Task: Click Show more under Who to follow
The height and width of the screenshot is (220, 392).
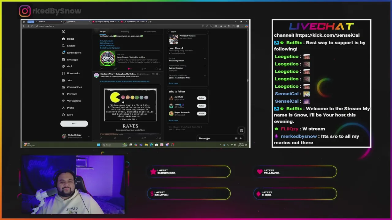Action: pyautogui.click(x=173, y=120)
